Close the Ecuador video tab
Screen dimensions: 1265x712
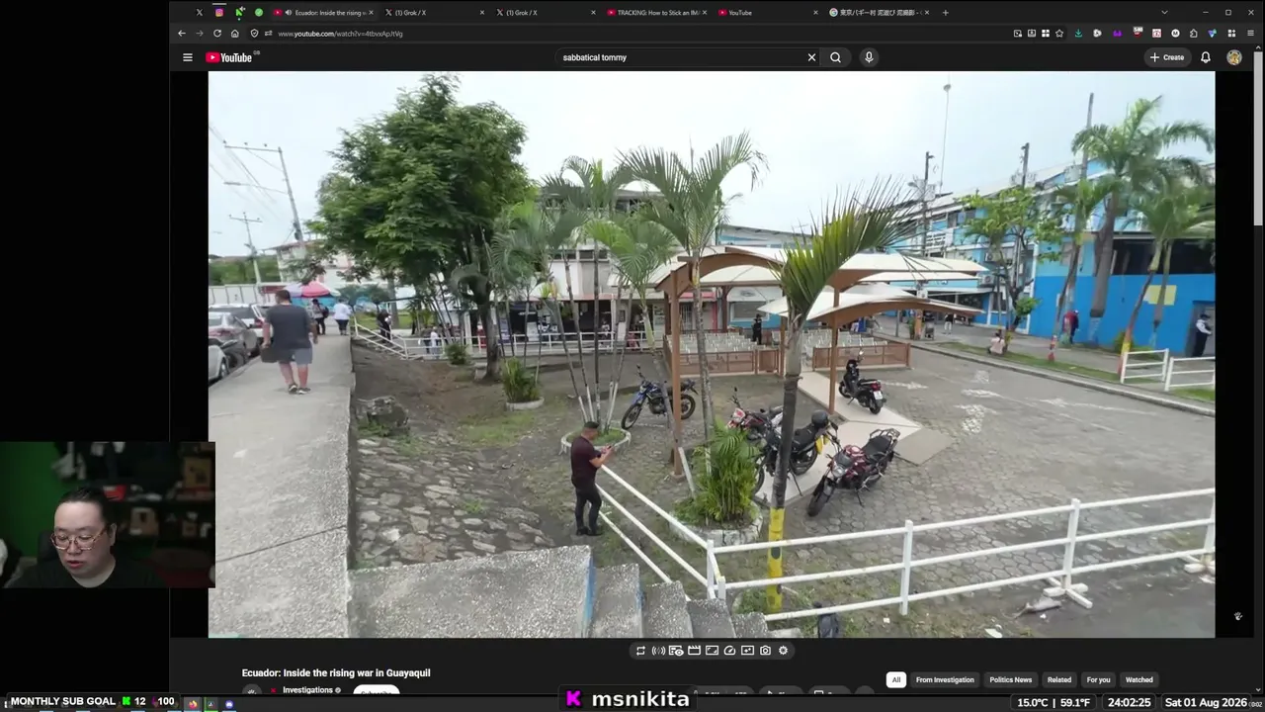click(371, 13)
